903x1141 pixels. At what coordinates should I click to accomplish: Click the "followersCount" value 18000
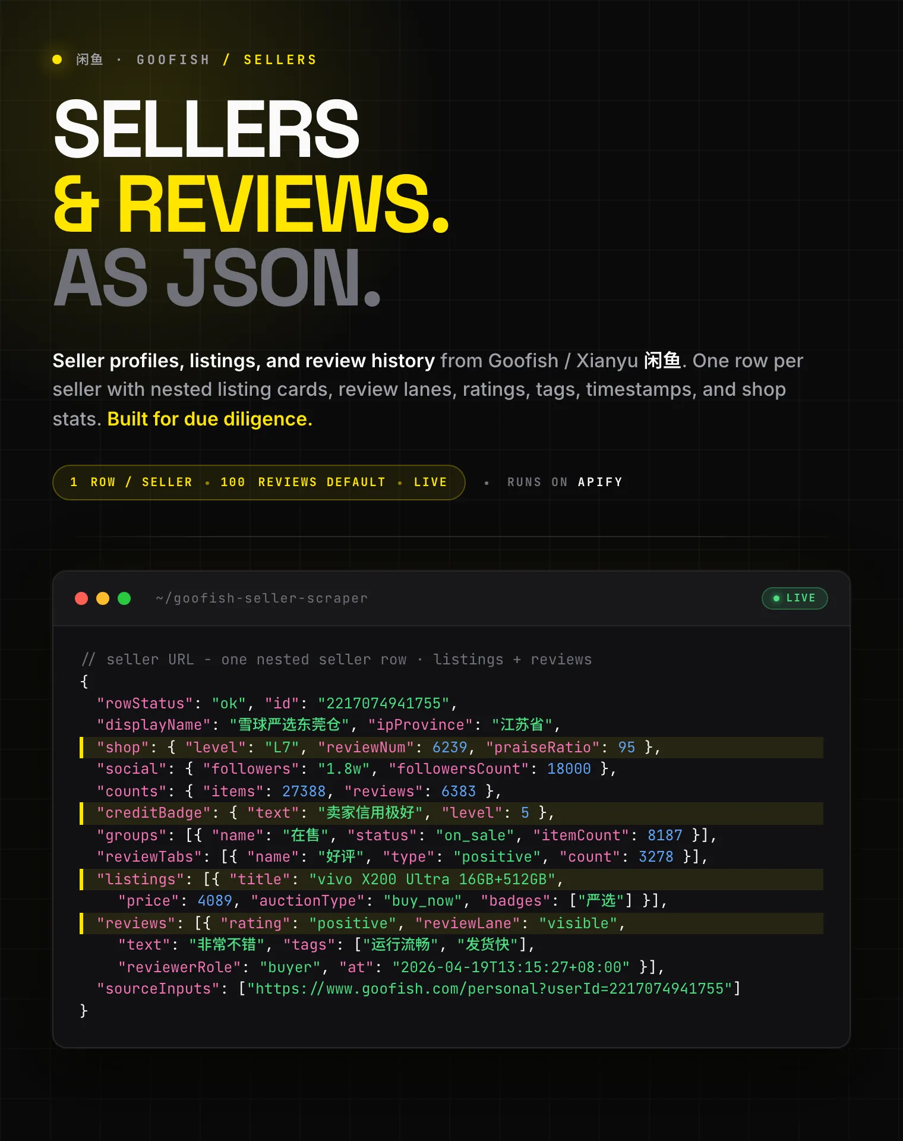click(x=569, y=769)
